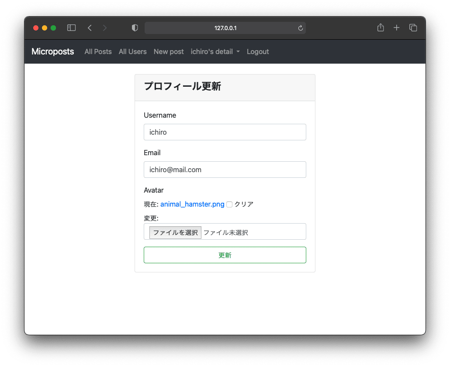This screenshot has width=450, height=367.
Task: Click the ファイルを選択 button
Action: click(175, 232)
